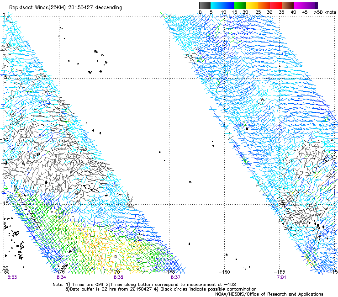The width and height of the screenshot is (338, 297).
Task: Click the '-180' longitude axis label
Action: 5,272
